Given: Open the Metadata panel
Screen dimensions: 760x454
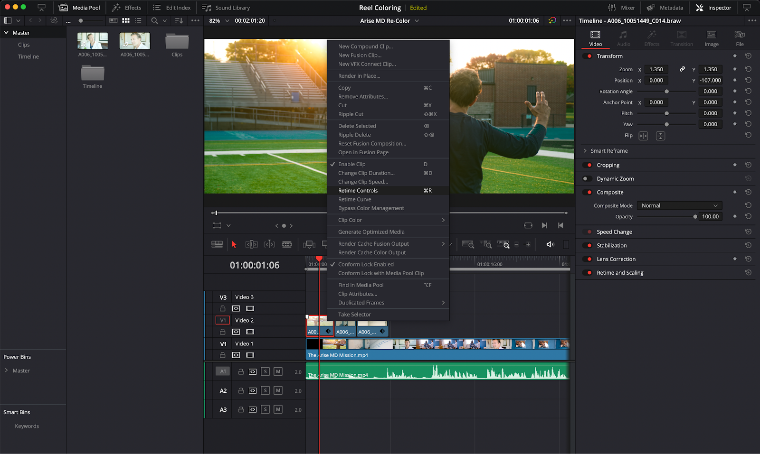Looking at the screenshot, I should (665, 8).
